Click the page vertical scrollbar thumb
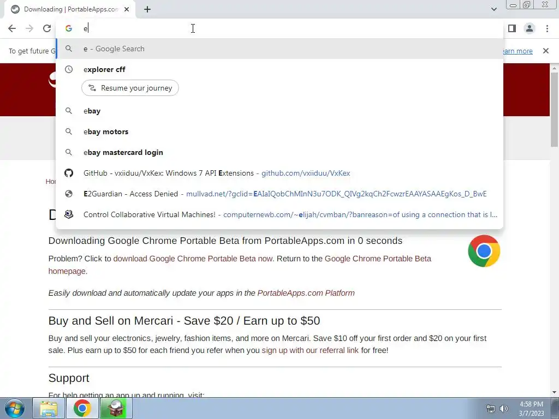 tap(554, 109)
